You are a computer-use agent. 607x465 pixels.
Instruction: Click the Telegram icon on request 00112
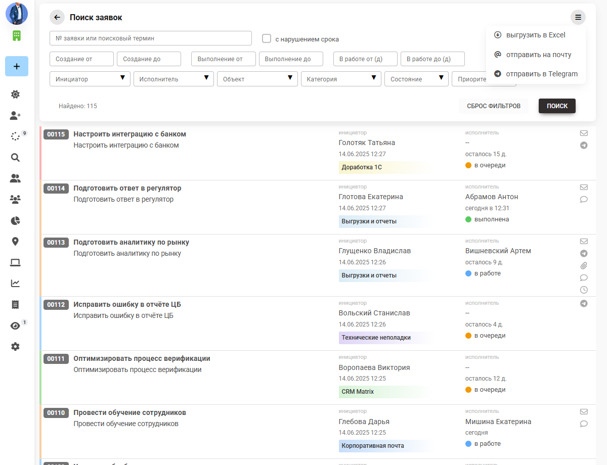pyautogui.click(x=584, y=304)
